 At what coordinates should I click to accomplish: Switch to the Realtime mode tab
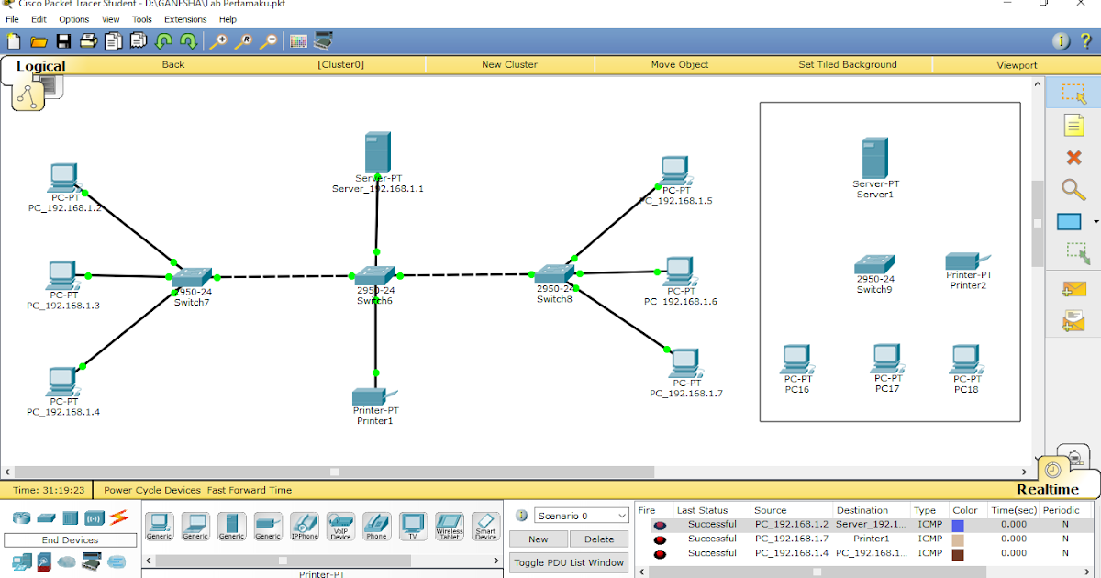(1046, 489)
